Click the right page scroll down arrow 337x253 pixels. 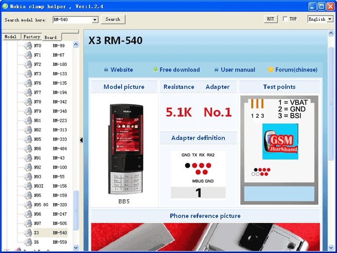(331, 248)
